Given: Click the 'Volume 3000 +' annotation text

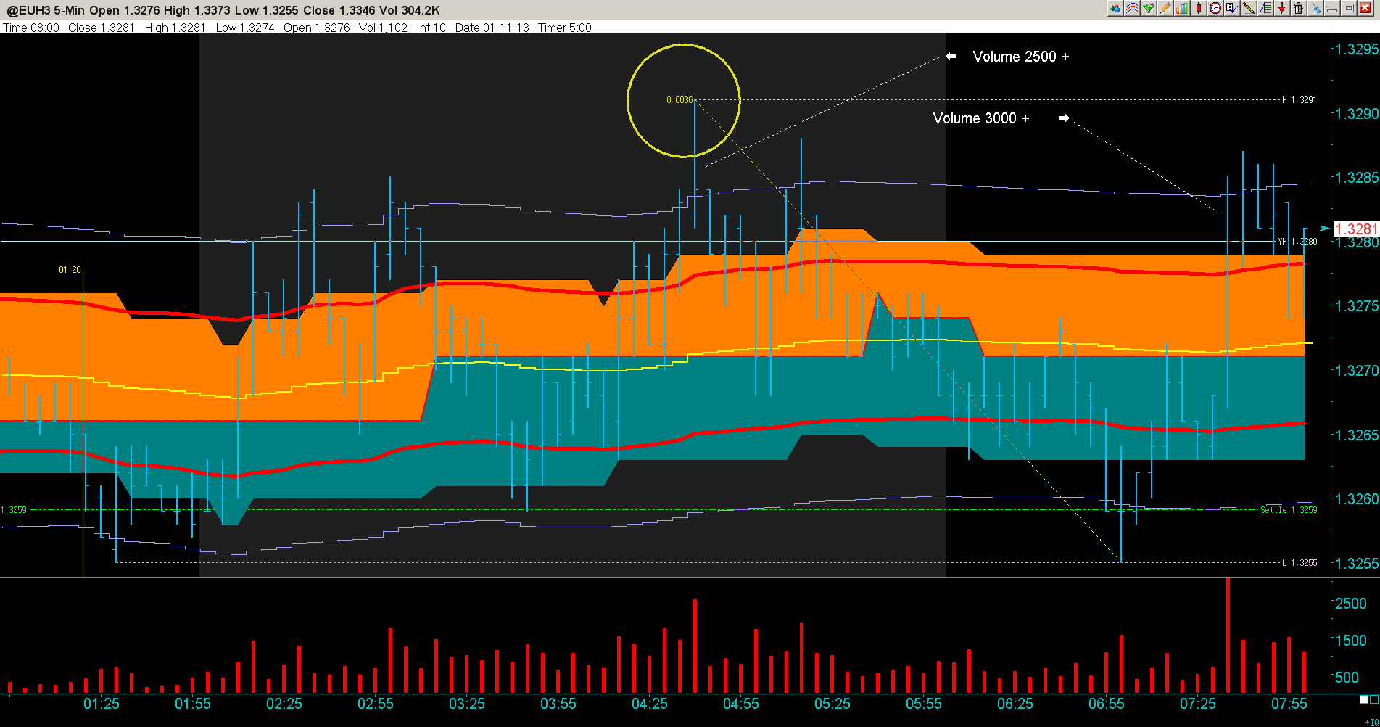Looking at the screenshot, I should click(x=980, y=118).
